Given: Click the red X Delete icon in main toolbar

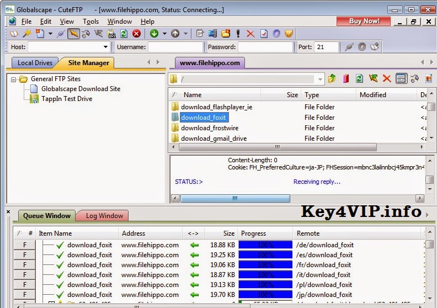Looking at the screenshot, I should click(251, 34).
